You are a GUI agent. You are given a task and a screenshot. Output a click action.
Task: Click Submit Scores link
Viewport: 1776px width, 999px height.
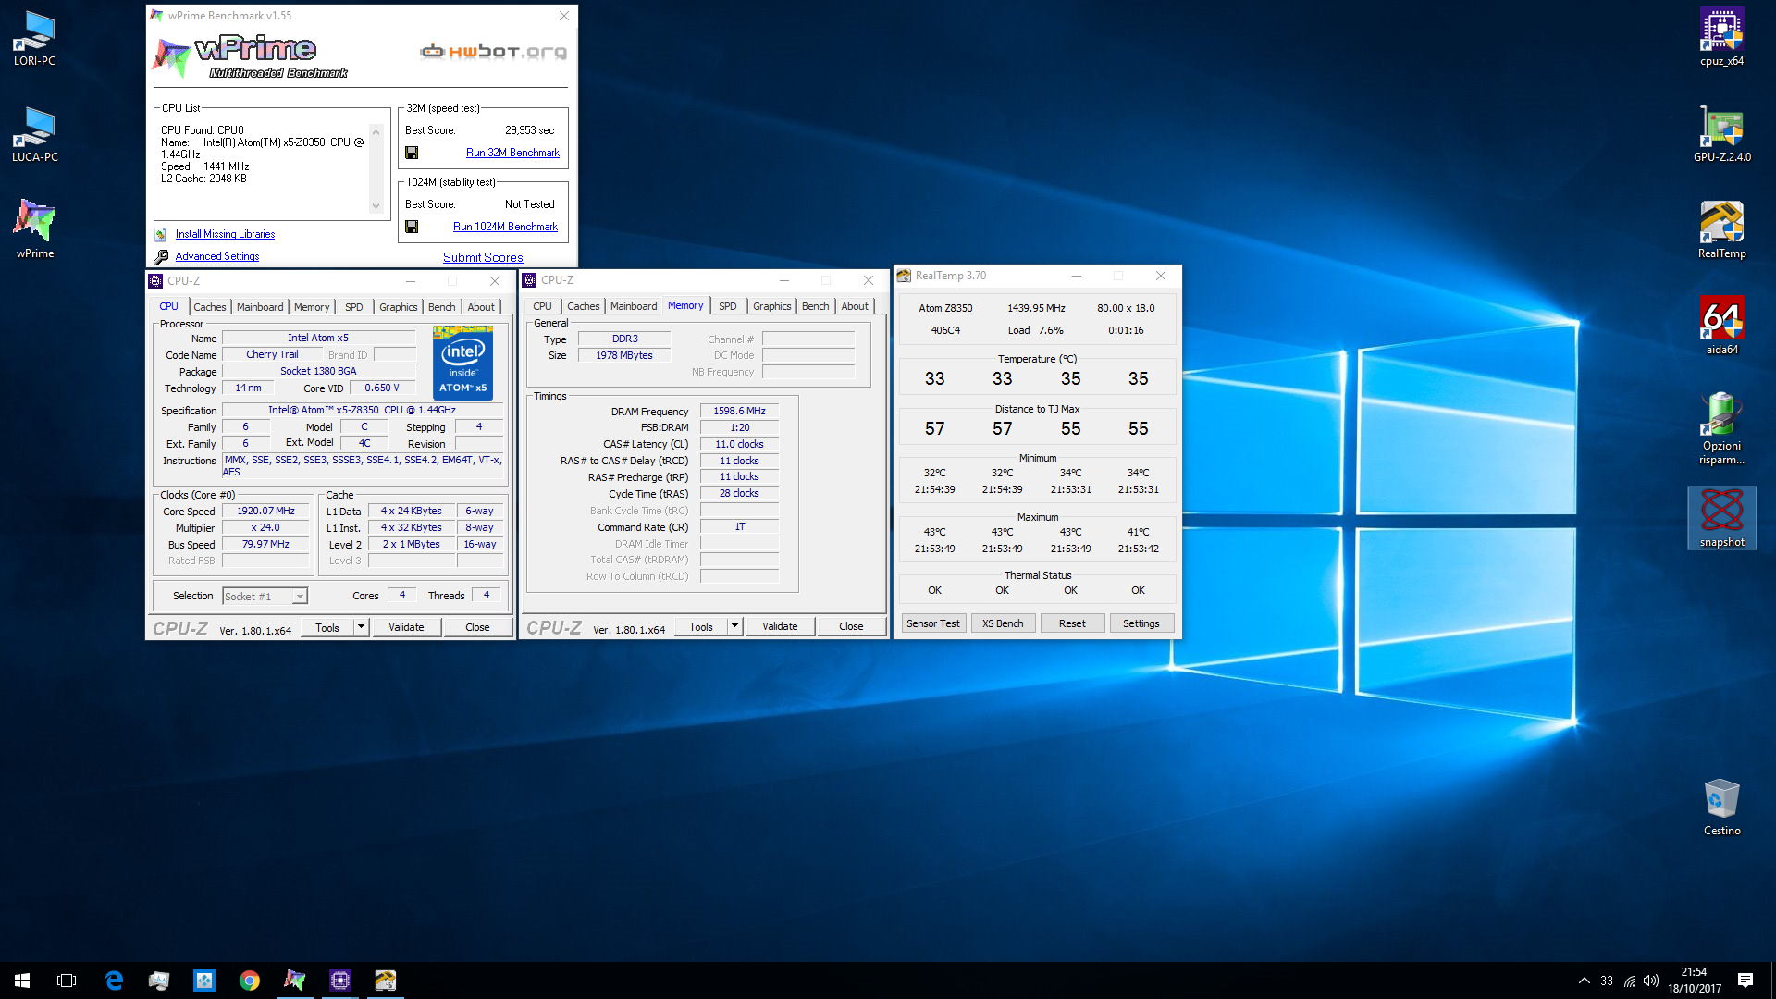point(483,257)
